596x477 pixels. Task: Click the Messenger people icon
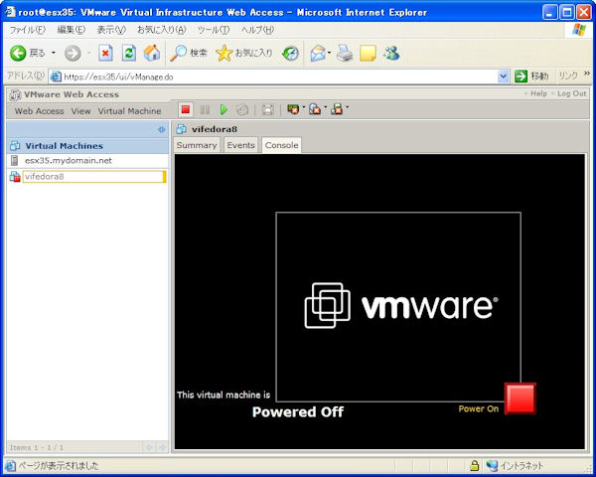391,54
